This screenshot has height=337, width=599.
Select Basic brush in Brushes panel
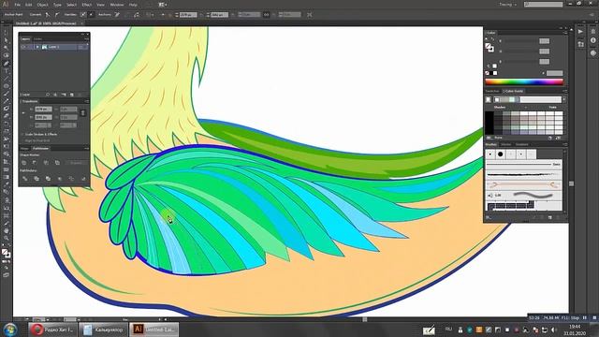pyautogui.click(x=524, y=165)
